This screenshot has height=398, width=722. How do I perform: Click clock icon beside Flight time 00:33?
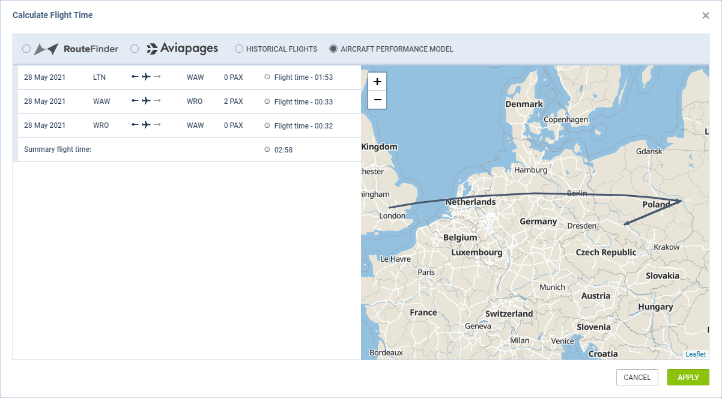[267, 101]
